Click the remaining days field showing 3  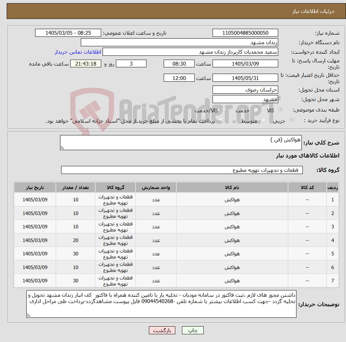pyautogui.click(x=131, y=64)
